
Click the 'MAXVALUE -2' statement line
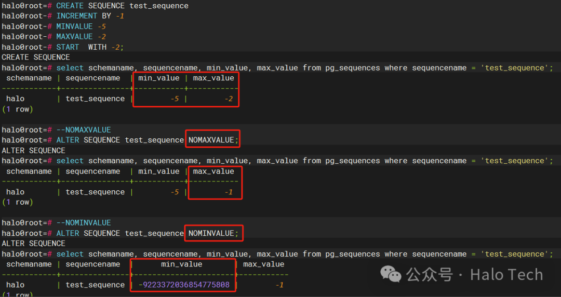click(x=81, y=37)
